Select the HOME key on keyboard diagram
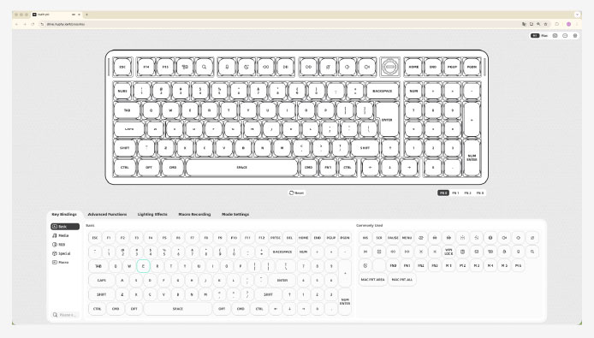 click(x=413, y=67)
